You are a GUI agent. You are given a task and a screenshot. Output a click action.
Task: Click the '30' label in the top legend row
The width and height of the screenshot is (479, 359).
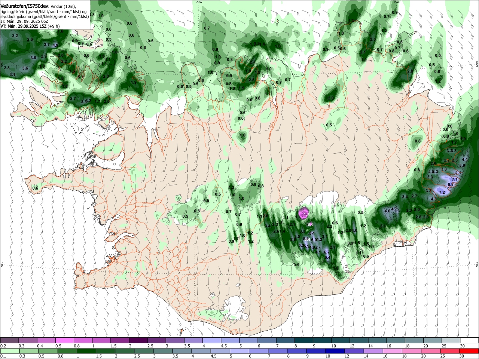point(463,346)
